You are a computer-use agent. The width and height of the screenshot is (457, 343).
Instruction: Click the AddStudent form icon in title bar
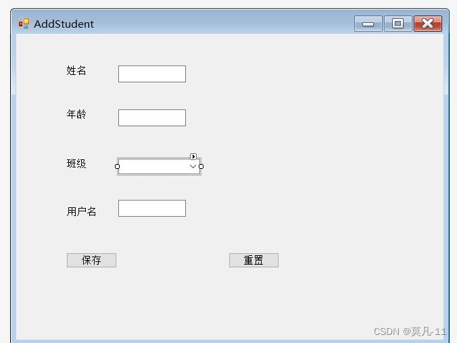(x=24, y=24)
